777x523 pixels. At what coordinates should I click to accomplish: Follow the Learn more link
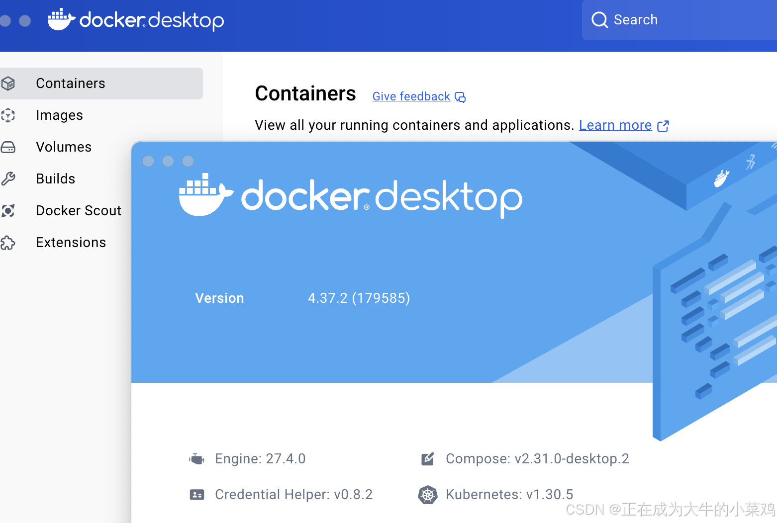[x=615, y=125]
